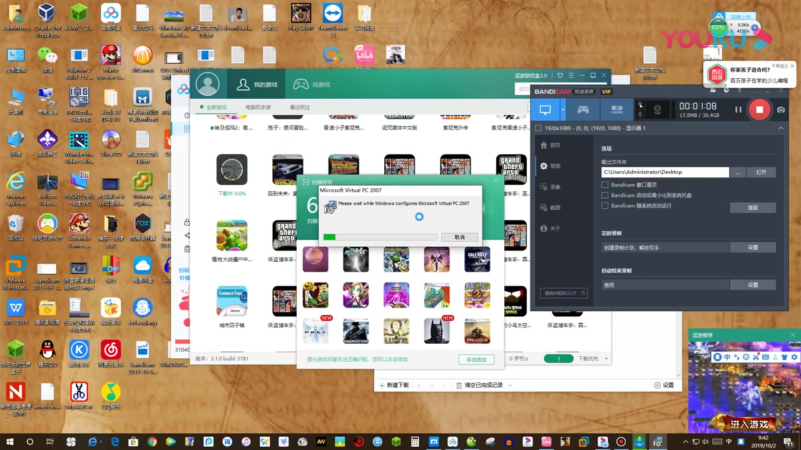Screen dimensions: 801x450
Task: Open Bandicam 高级 advanced options
Action: click(753, 207)
